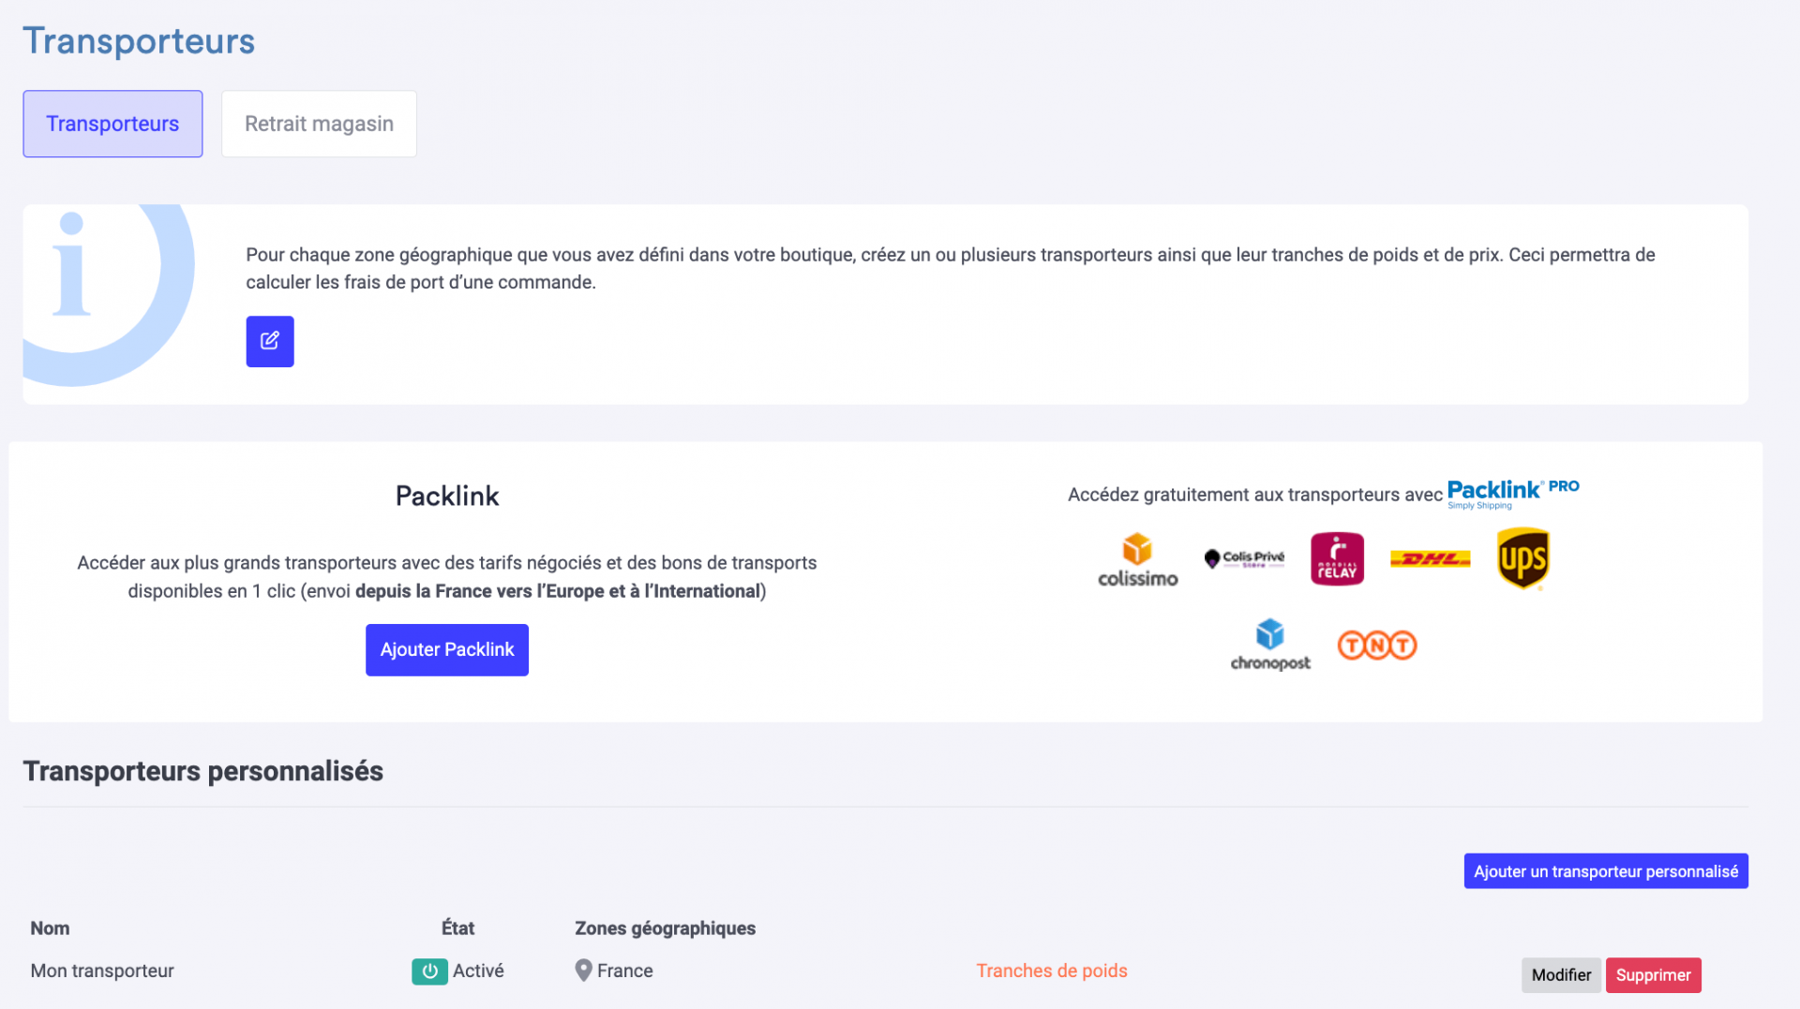Switch to the Transporteurs tab
Image resolution: width=1800 pixels, height=1009 pixels.
coord(112,124)
